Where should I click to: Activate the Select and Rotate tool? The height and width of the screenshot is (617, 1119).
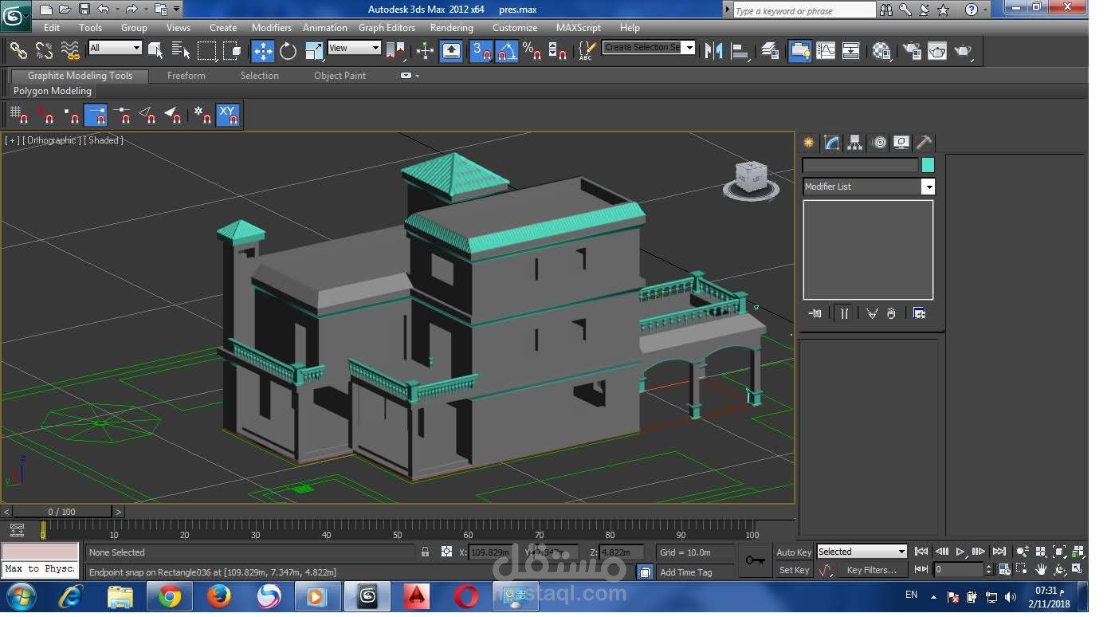289,51
